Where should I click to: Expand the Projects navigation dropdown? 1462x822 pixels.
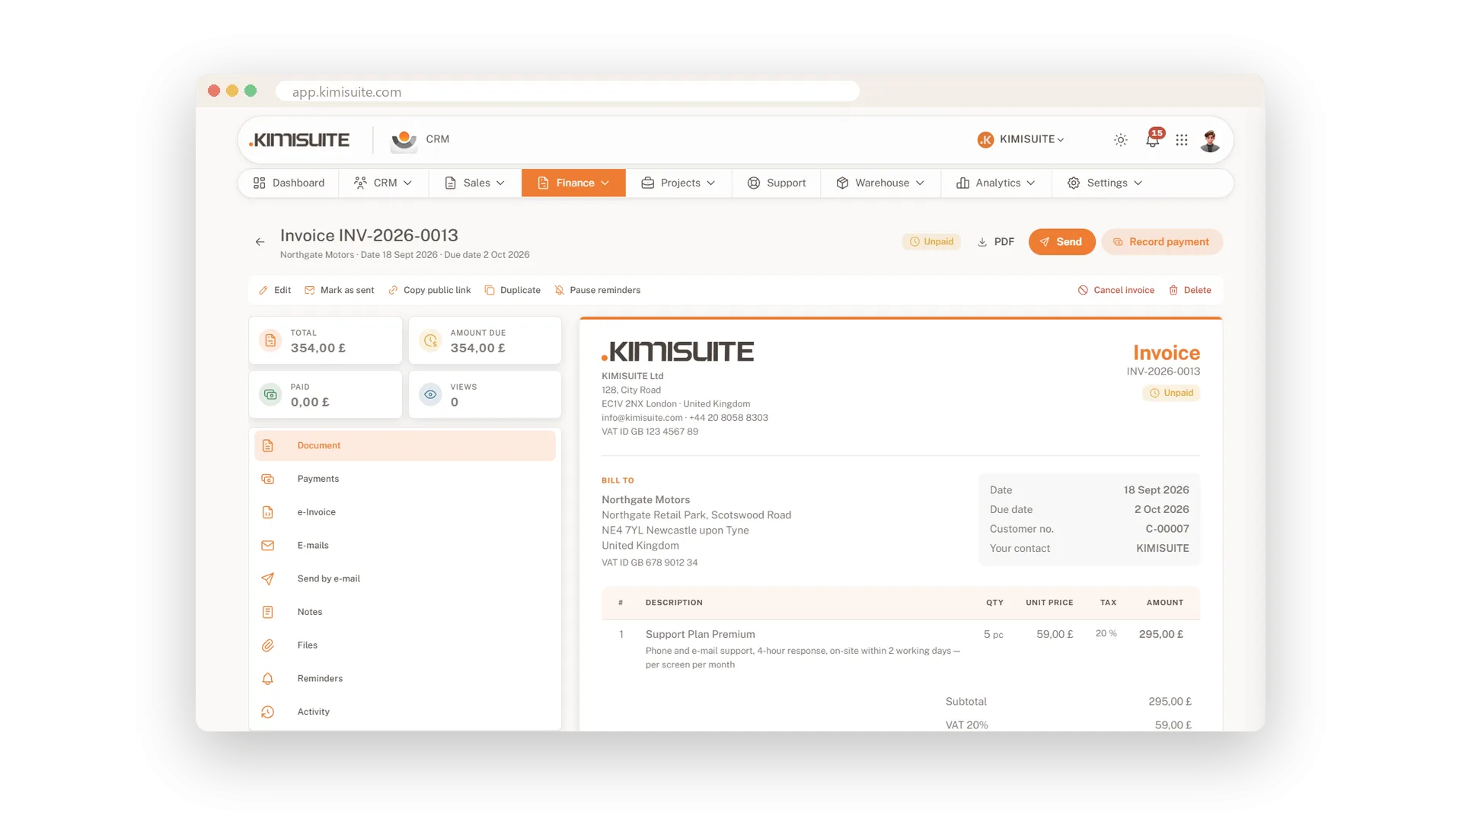pos(678,183)
